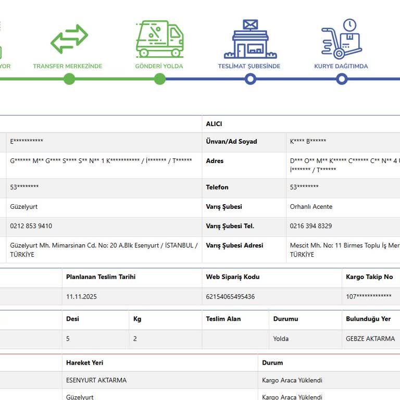Viewport: 400px width, 400px height.
Task: Click Durum column header in movements table
Action: pos(272,362)
